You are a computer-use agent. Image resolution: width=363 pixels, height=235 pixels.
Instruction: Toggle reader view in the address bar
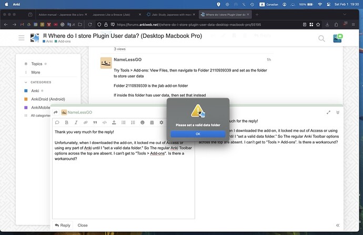(x=305, y=25)
